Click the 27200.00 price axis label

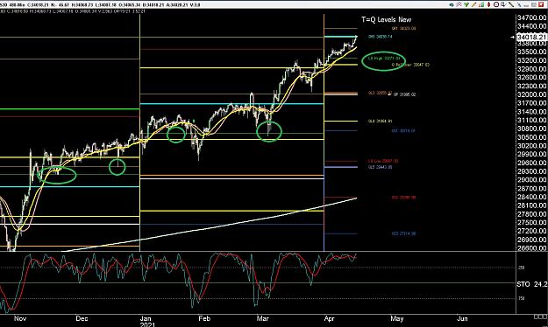point(532,231)
